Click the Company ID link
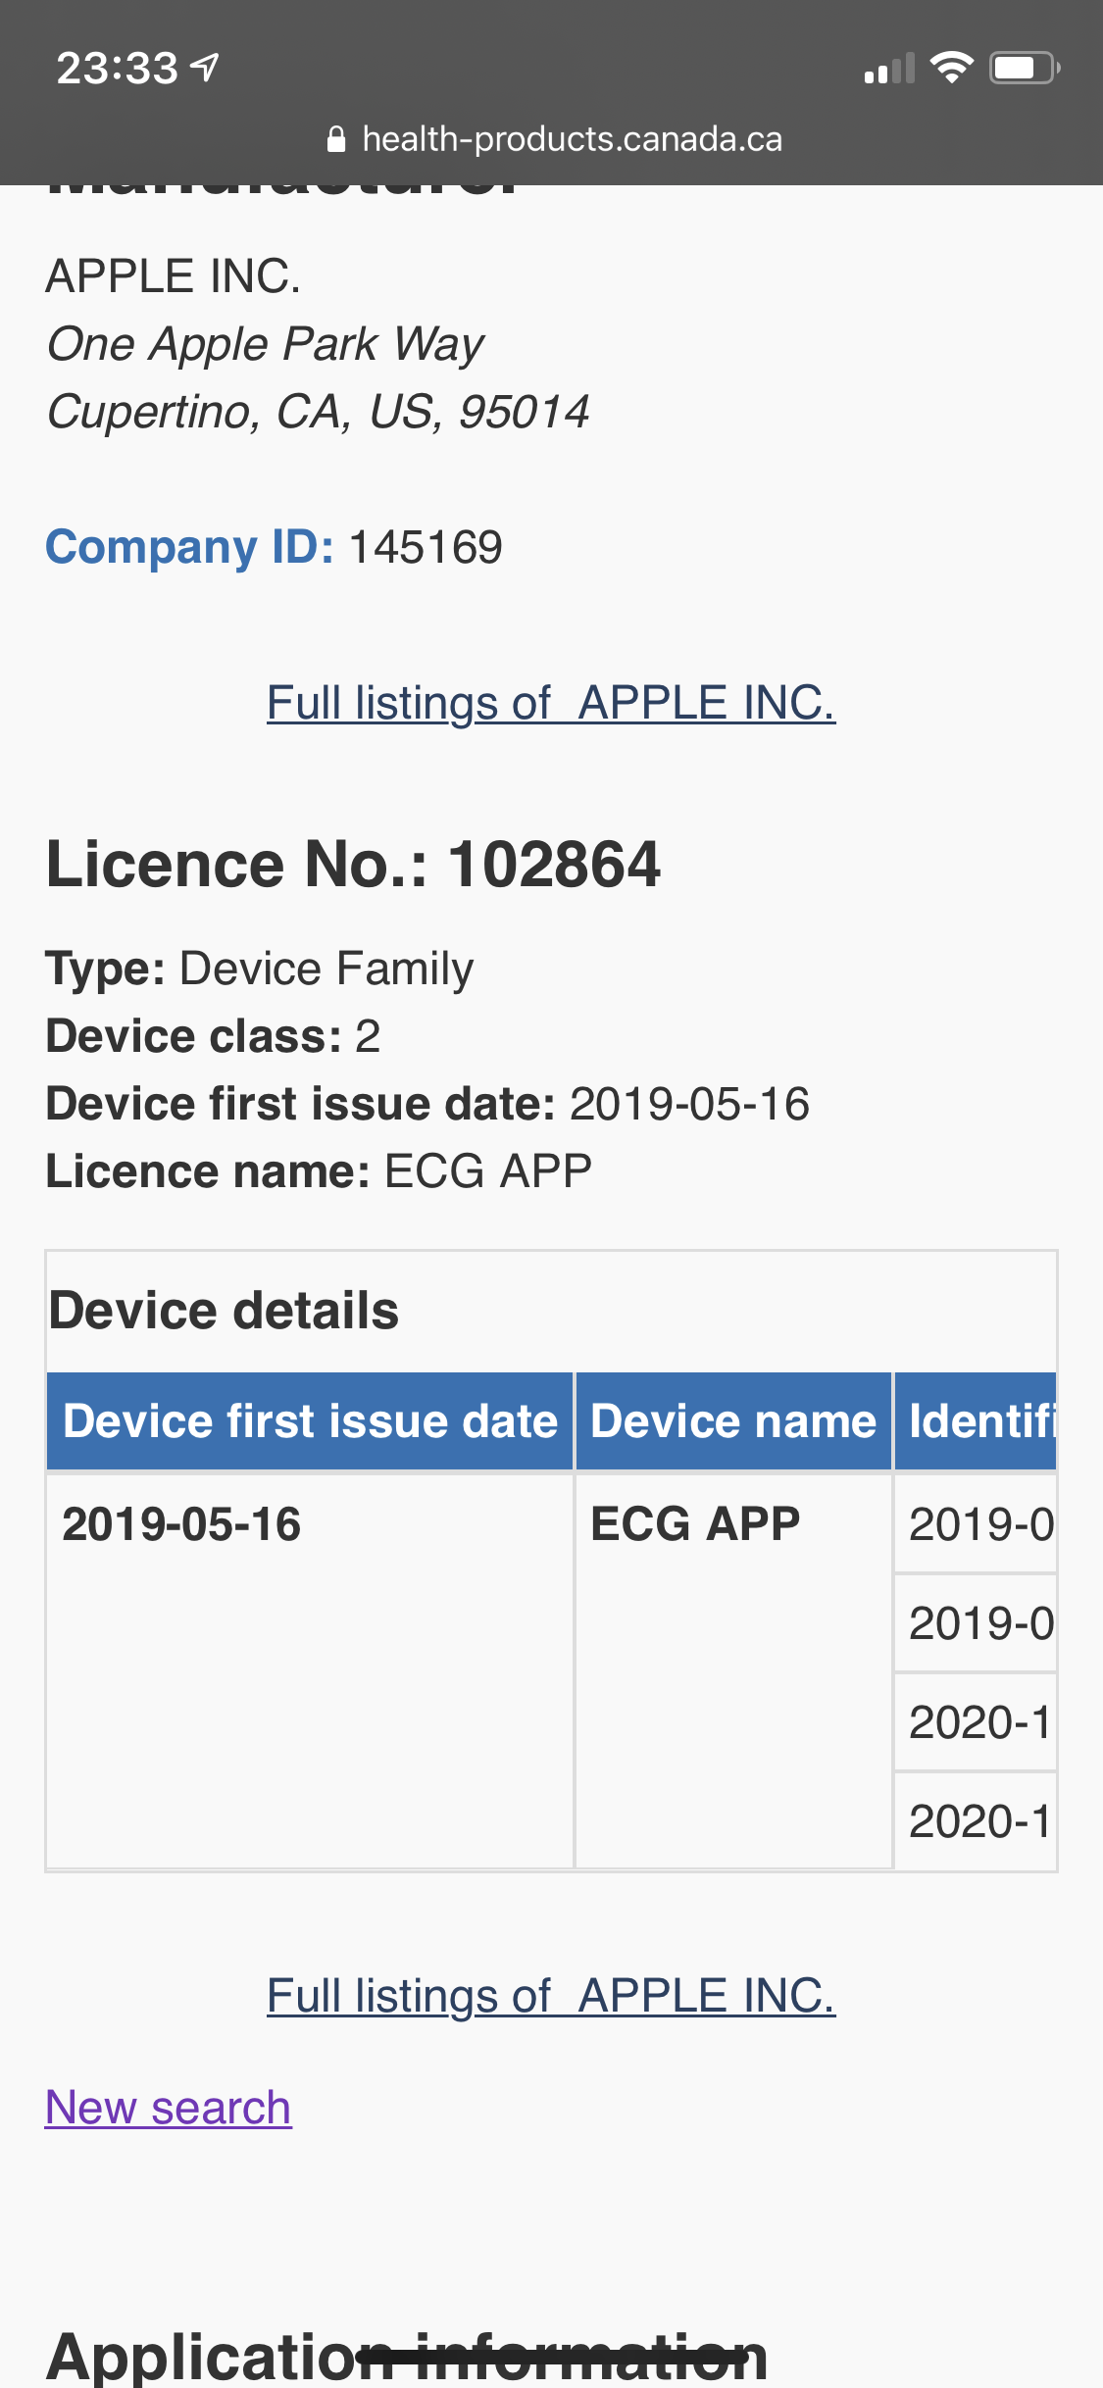The width and height of the screenshot is (1103, 2388). point(189,547)
